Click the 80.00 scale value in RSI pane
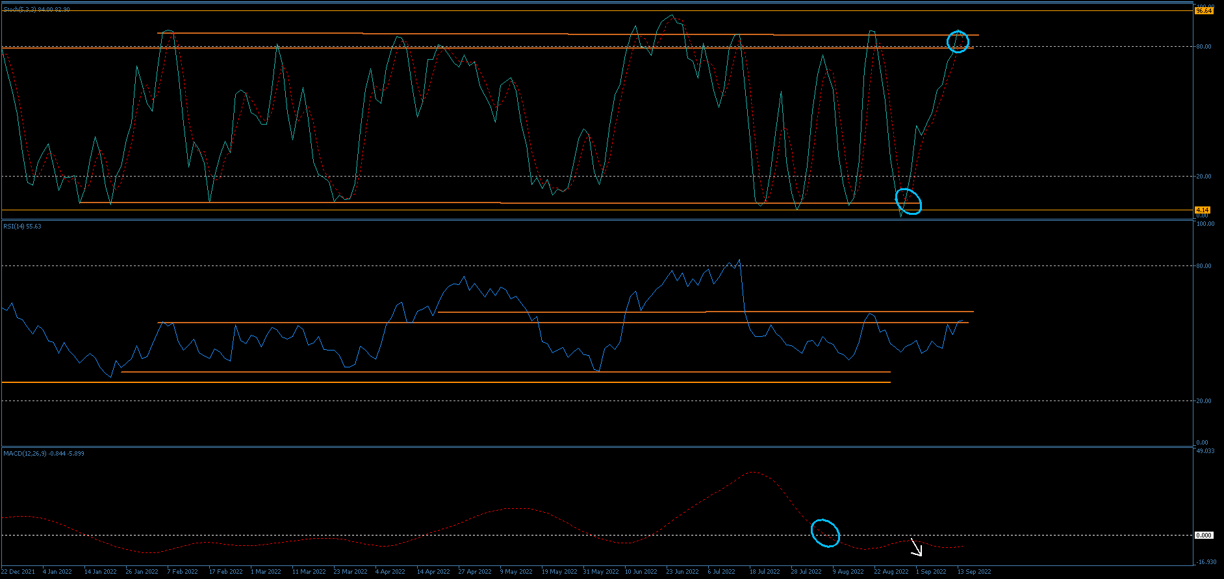Screen dimensions: 1224x579 (x=1204, y=266)
